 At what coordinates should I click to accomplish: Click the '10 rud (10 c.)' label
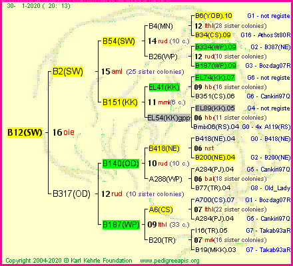168,164
